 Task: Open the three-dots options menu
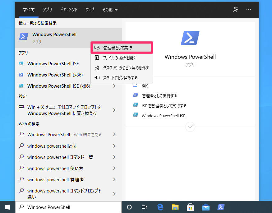point(249,10)
